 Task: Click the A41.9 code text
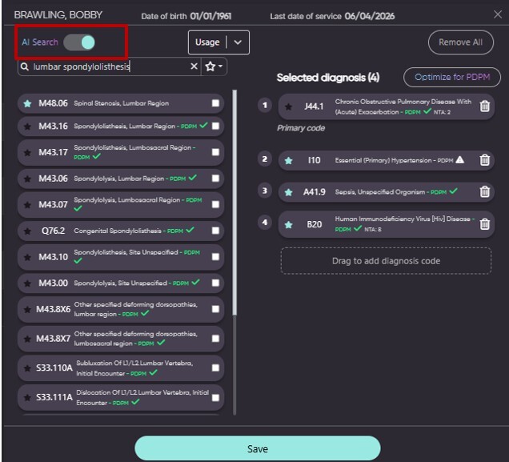pyautogui.click(x=315, y=192)
